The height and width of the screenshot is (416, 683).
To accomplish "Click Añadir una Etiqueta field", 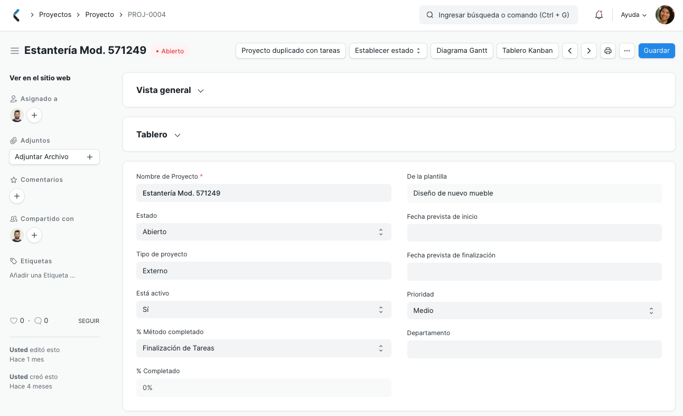I will [x=42, y=275].
